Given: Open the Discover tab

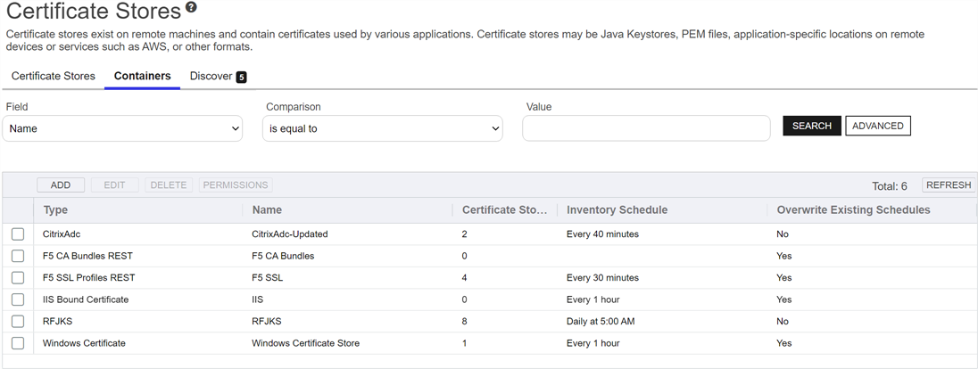Looking at the screenshot, I should 217,76.
